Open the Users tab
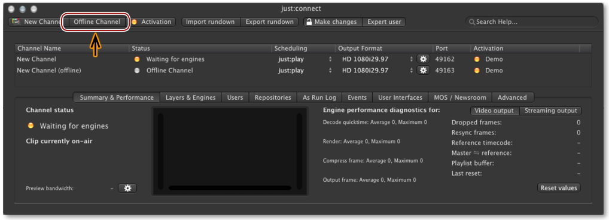 pyautogui.click(x=235, y=98)
